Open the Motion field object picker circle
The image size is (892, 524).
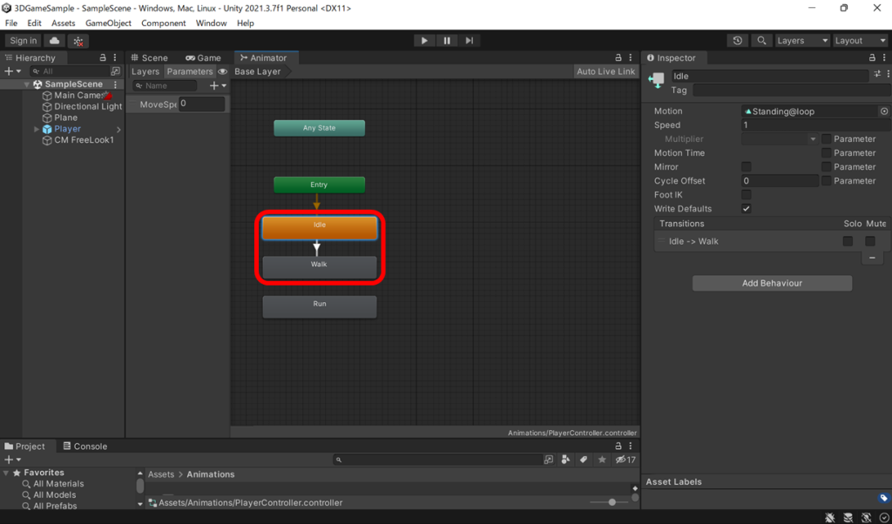point(884,111)
